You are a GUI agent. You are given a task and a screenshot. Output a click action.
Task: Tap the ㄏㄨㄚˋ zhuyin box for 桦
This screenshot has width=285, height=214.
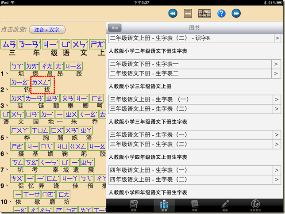click(x=20, y=130)
